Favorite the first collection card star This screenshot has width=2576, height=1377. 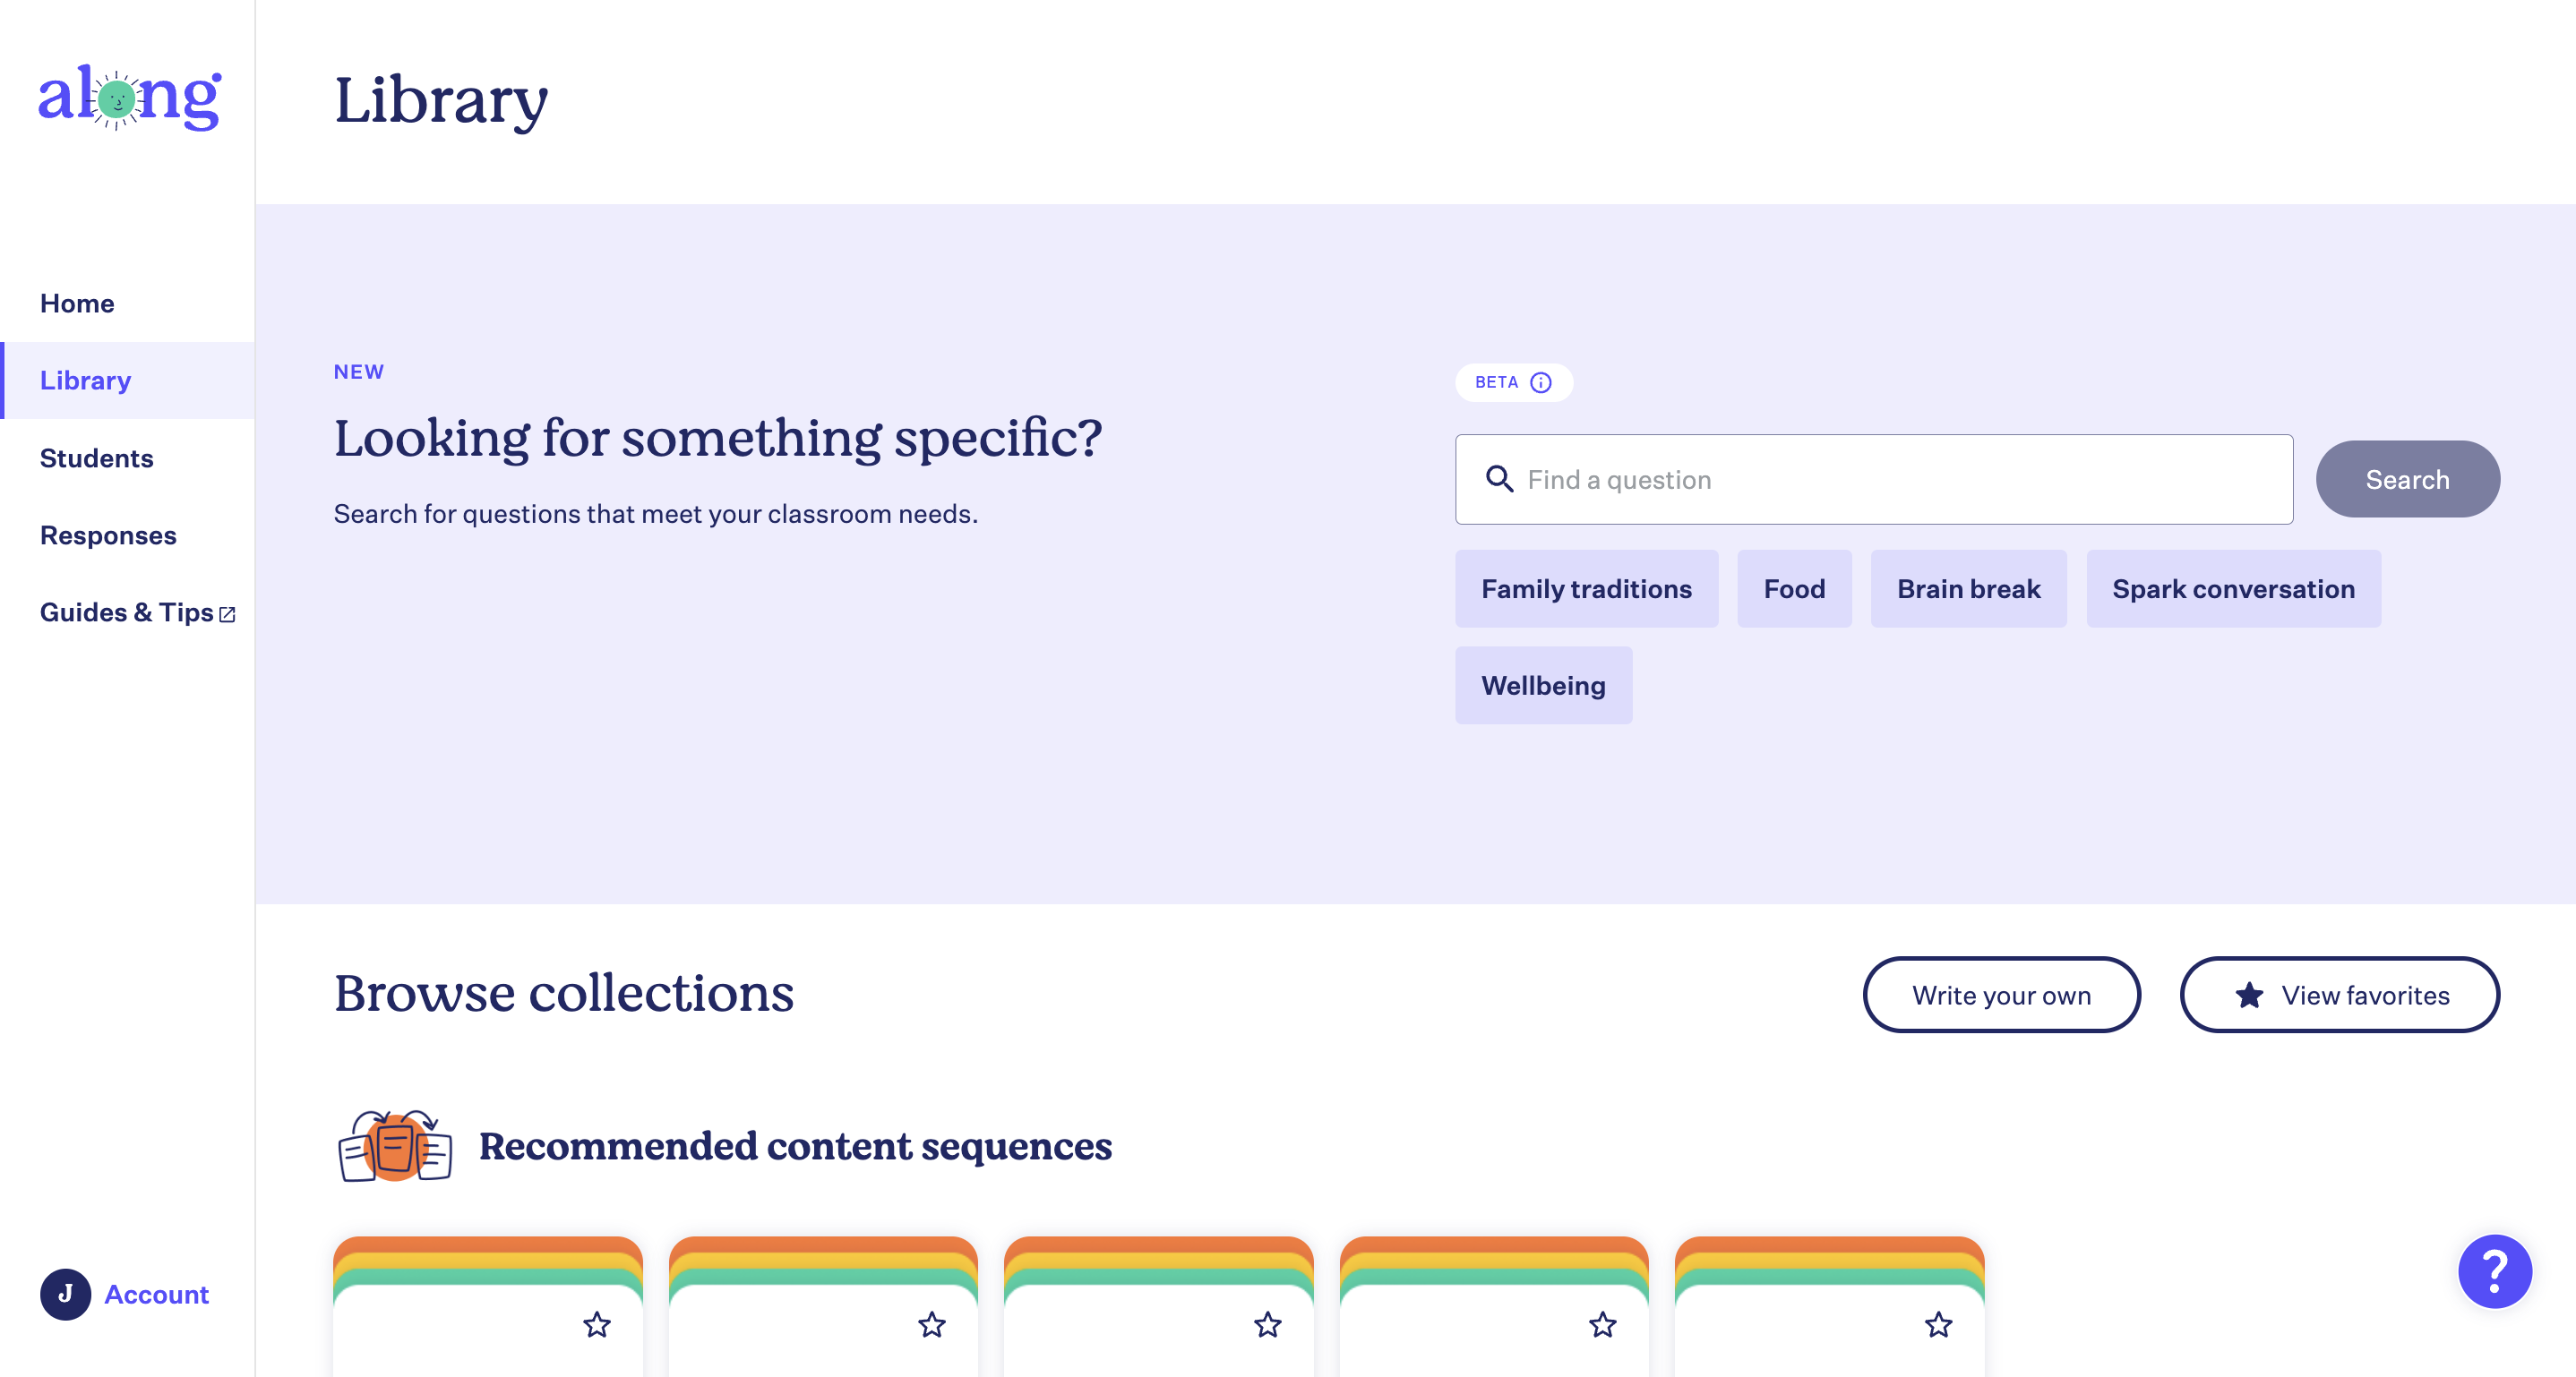coord(597,1325)
